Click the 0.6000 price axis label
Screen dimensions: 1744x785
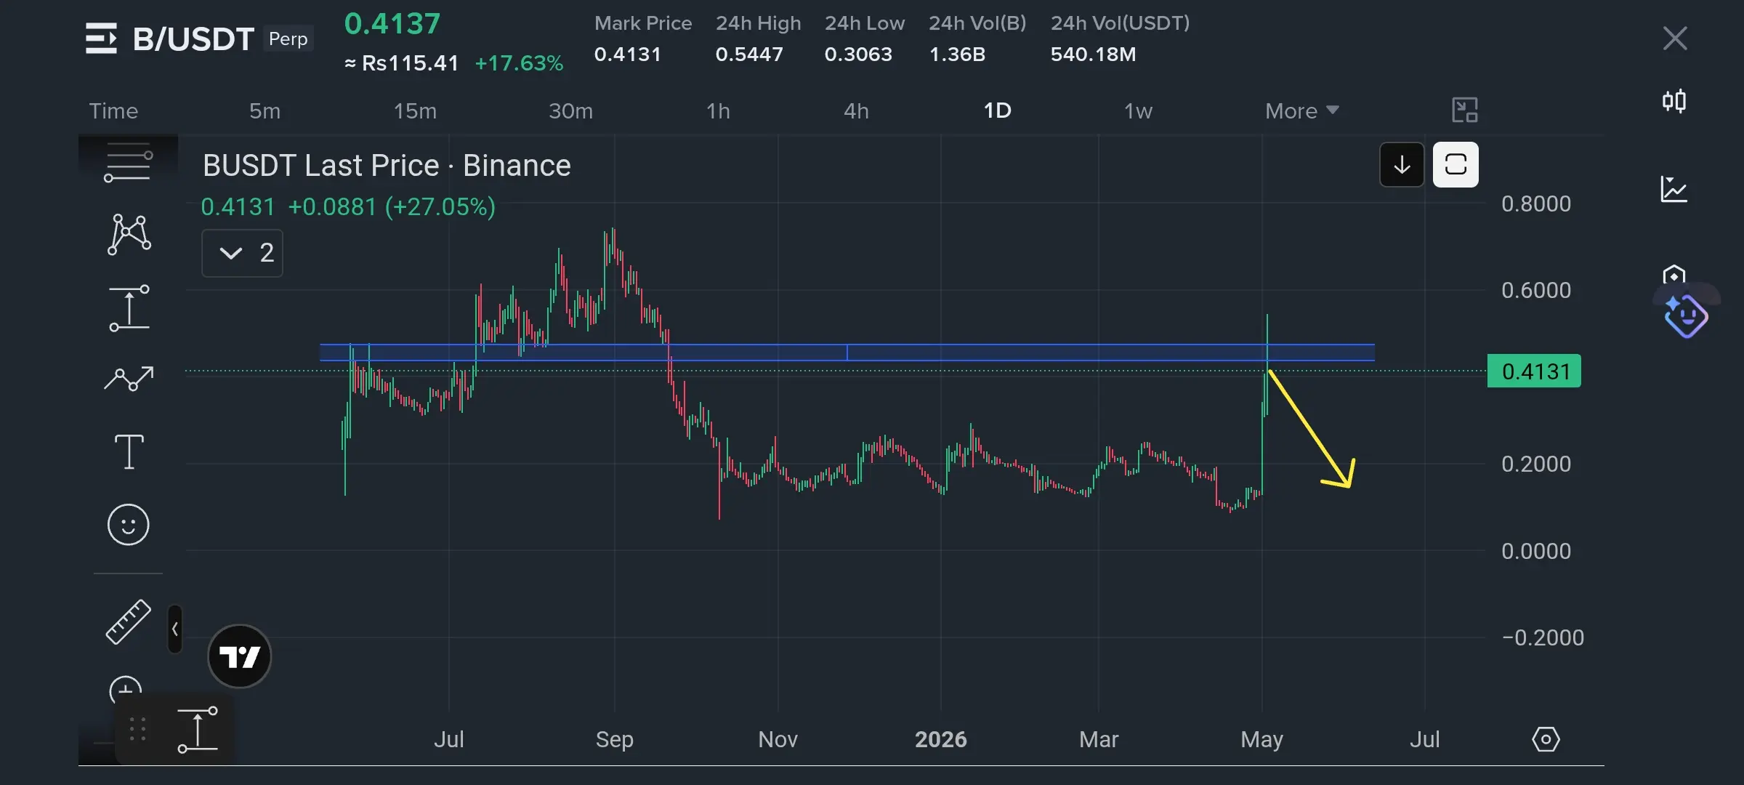tap(1536, 291)
